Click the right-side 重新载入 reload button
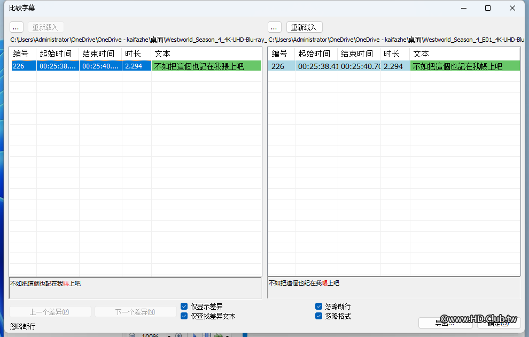 (x=304, y=27)
